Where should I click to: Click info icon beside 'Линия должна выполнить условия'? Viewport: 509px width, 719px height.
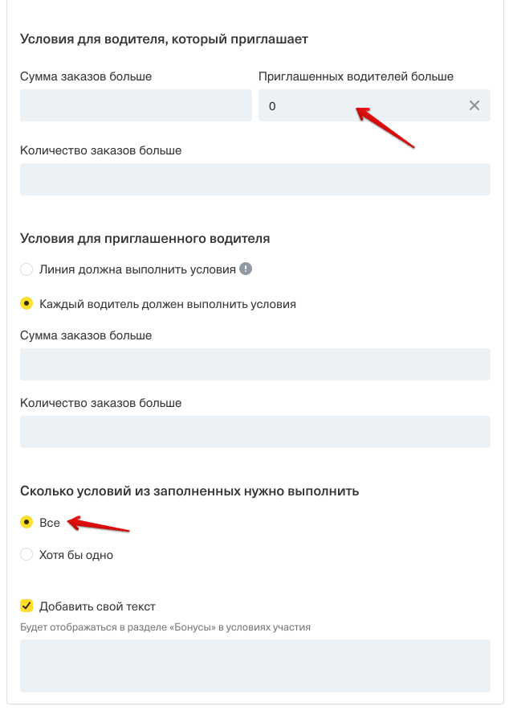pos(246,269)
